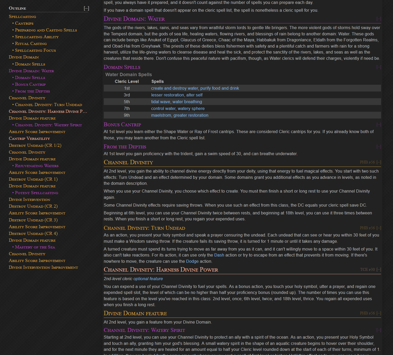Go to Ritual Casting outline entry
Image resolution: width=393 pixels, height=355 pixels.
click(31, 44)
